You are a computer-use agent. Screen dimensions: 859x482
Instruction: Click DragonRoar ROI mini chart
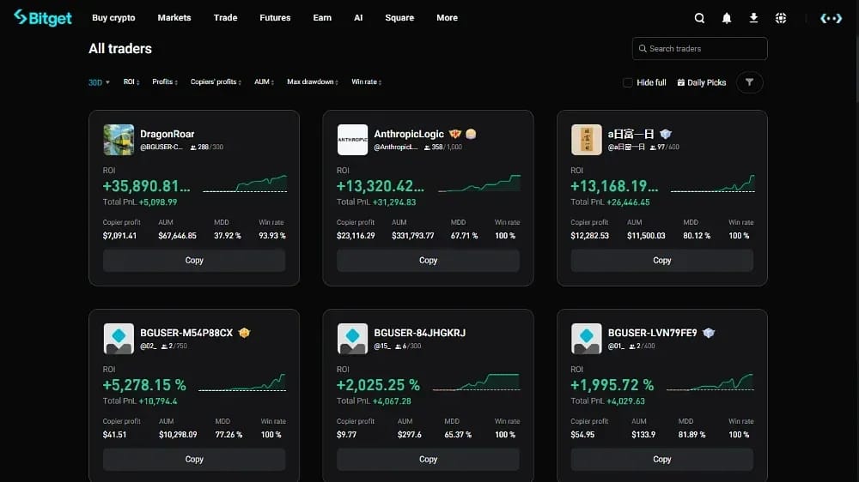(x=245, y=184)
